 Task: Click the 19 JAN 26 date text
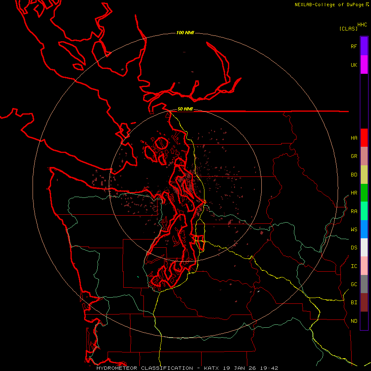point(240,368)
